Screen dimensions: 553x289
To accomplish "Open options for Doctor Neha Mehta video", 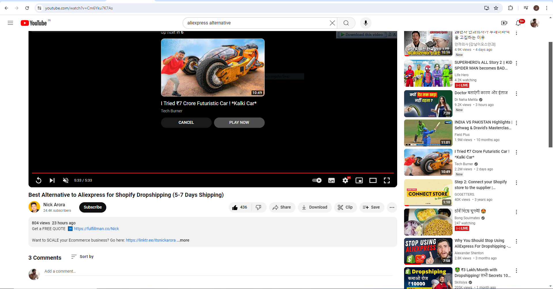I will pos(516,94).
